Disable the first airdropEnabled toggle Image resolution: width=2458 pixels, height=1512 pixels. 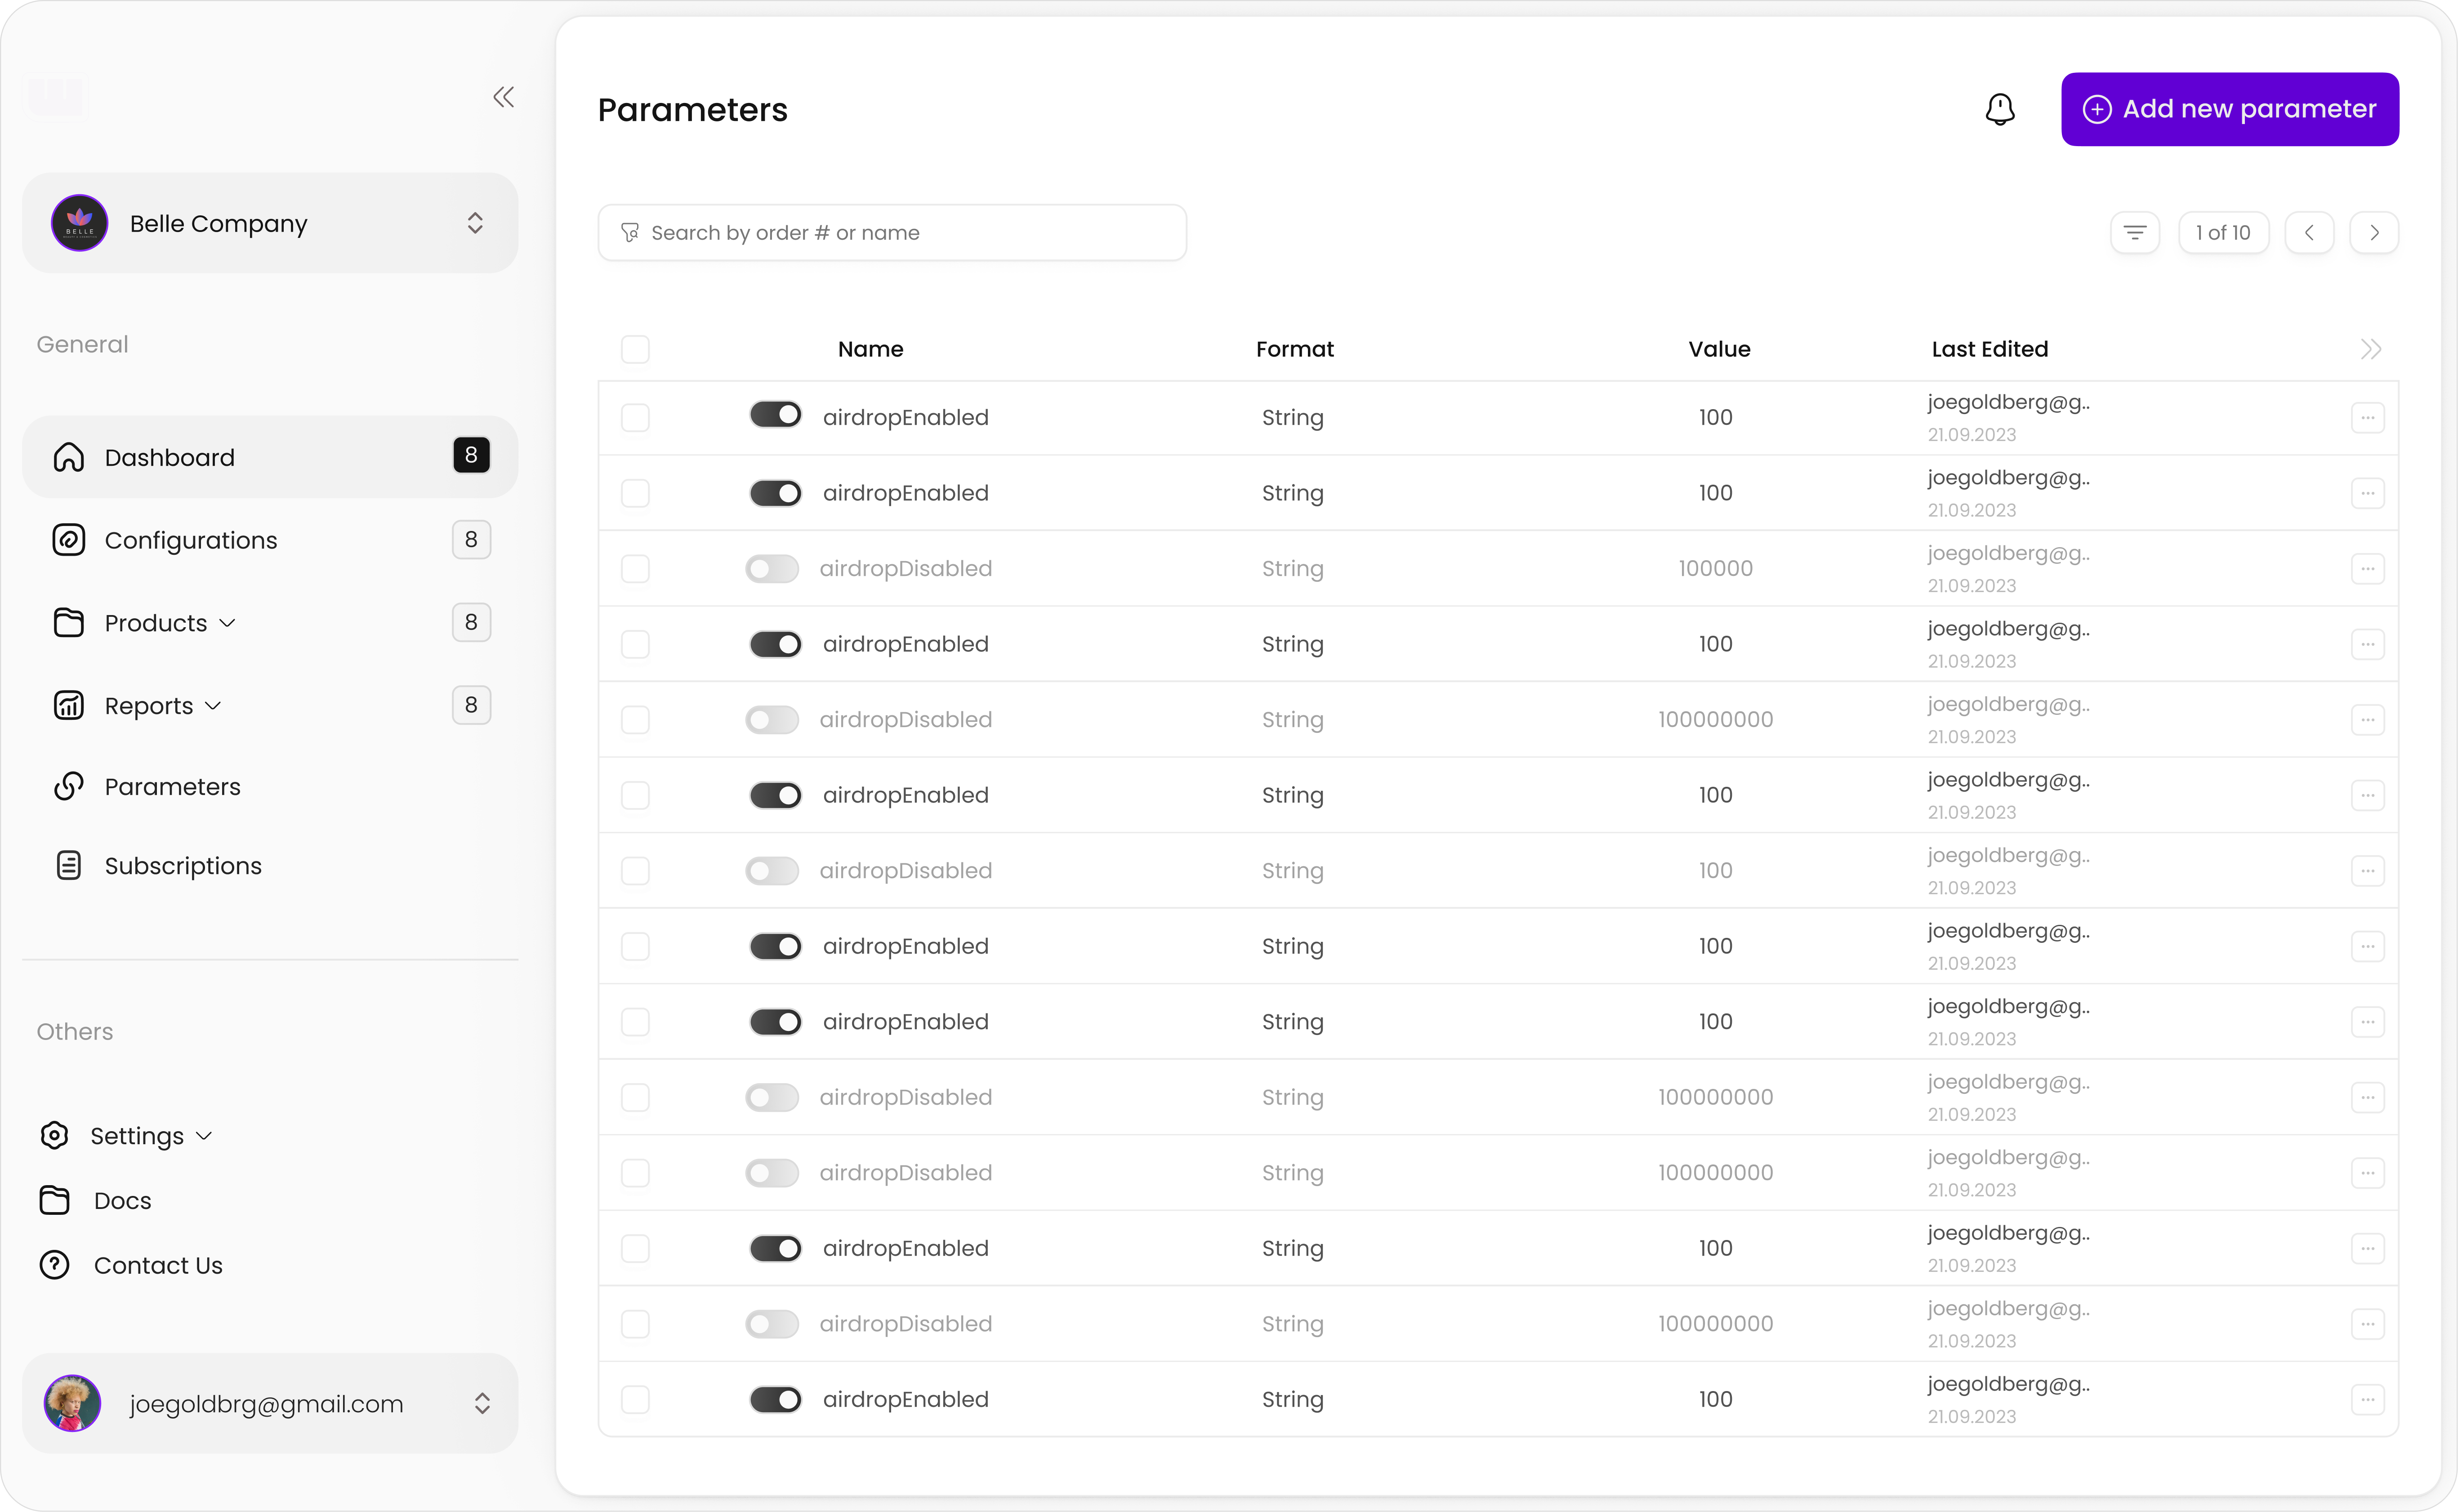point(776,414)
